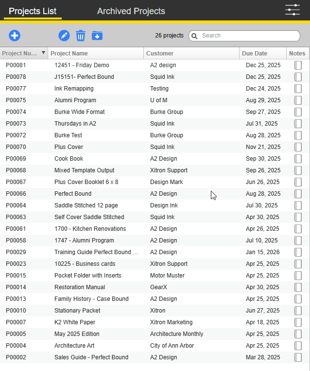This screenshot has width=310, height=371.
Task: Open notes icon for Family History - Case Bound
Action: (x=298, y=299)
